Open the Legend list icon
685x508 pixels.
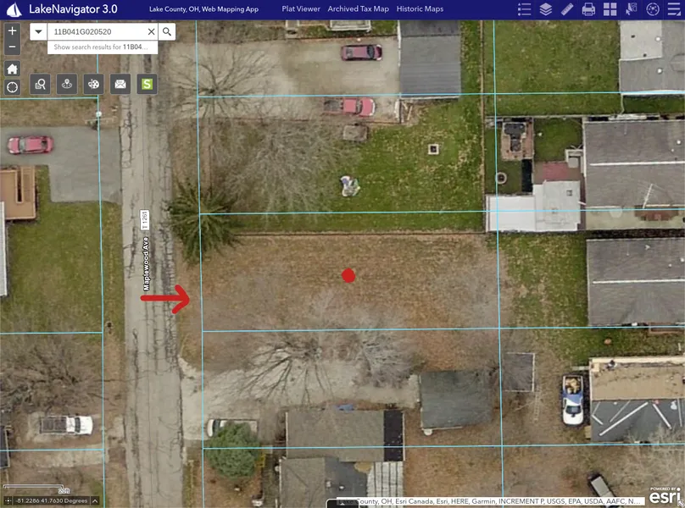click(525, 9)
